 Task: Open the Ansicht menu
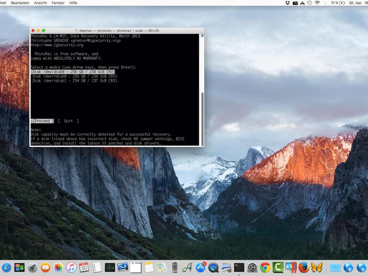click(40, 3)
